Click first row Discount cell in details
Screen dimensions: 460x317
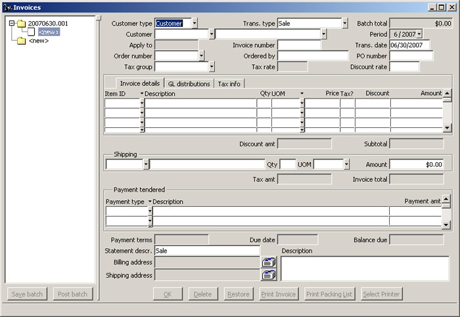(373, 103)
